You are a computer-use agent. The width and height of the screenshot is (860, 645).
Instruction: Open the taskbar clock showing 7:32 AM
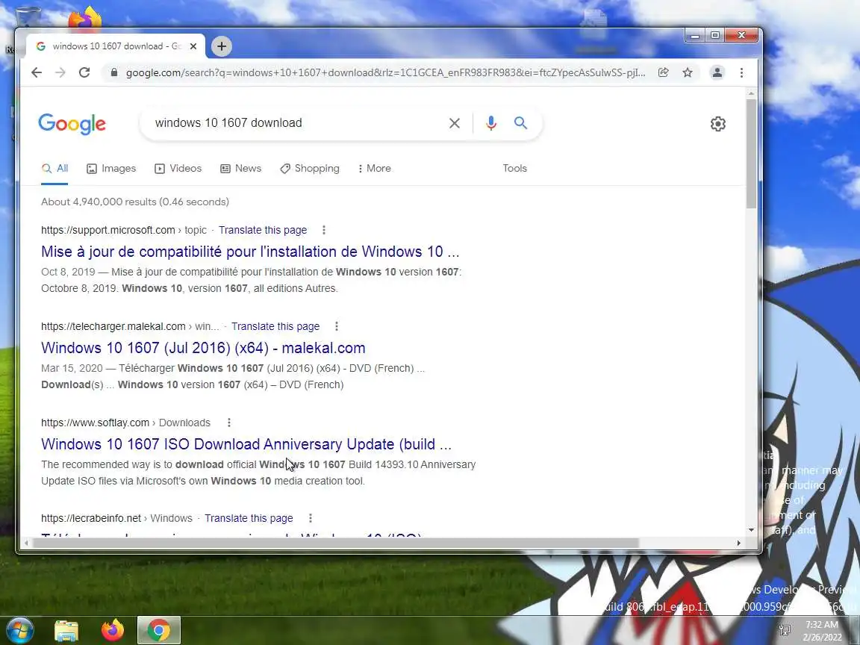[822, 631]
